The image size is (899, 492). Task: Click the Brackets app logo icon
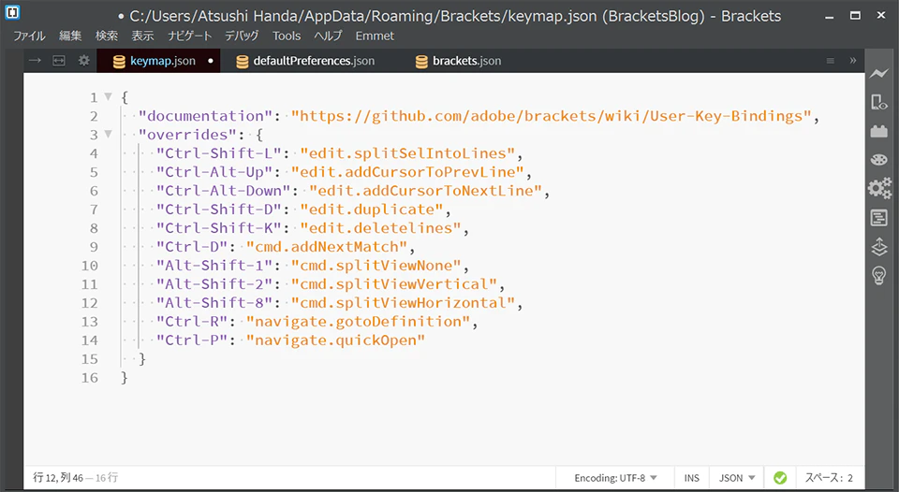(x=12, y=11)
